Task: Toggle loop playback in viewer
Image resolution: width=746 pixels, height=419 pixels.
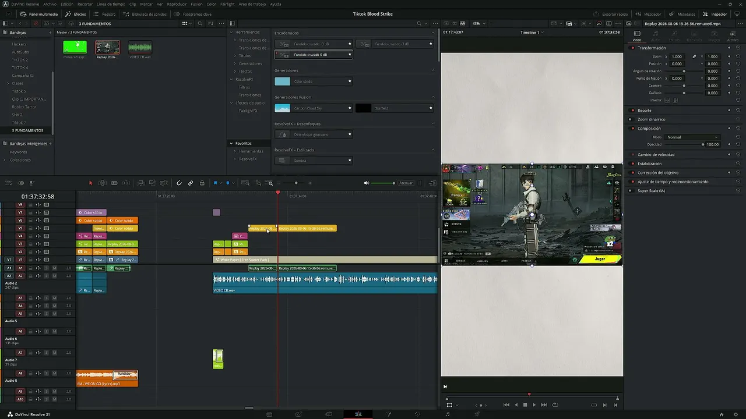Action: point(555,405)
